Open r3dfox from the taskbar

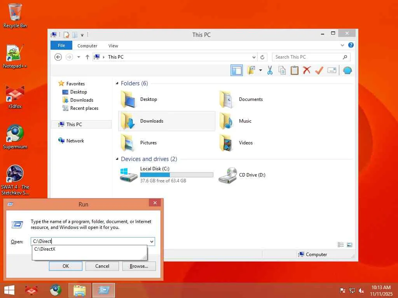click(x=31, y=290)
